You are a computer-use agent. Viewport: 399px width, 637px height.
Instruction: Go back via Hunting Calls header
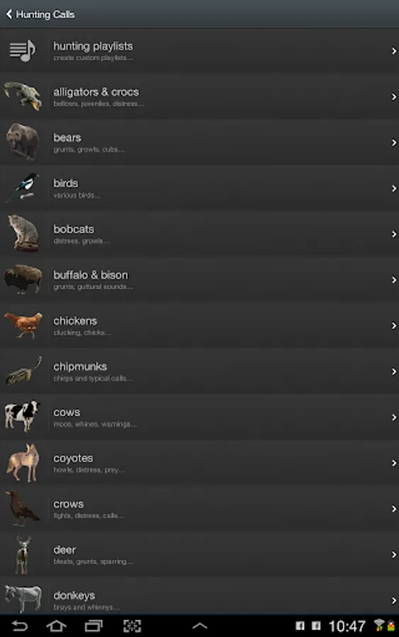pos(40,14)
